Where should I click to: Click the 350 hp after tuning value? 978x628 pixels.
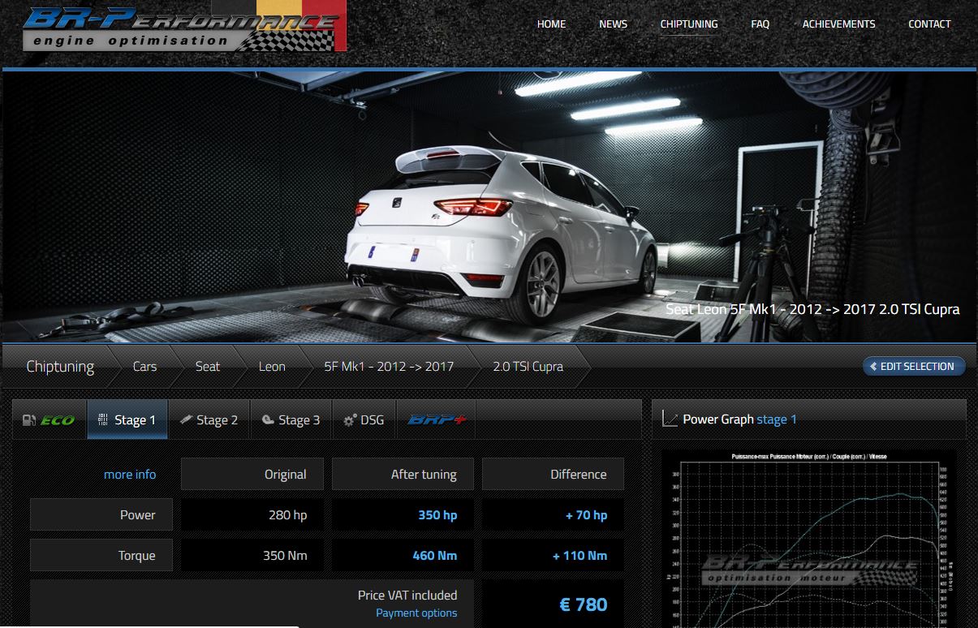click(438, 515)
